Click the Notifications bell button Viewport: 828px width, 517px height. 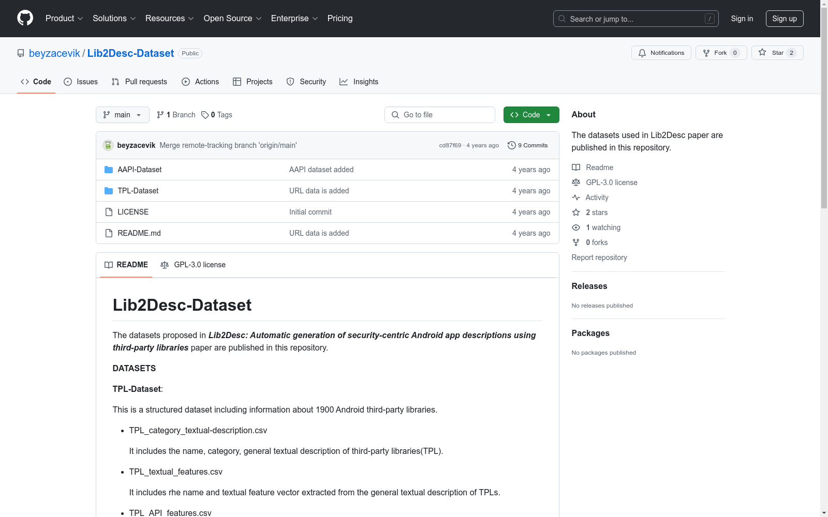click(x=661, y=53)
